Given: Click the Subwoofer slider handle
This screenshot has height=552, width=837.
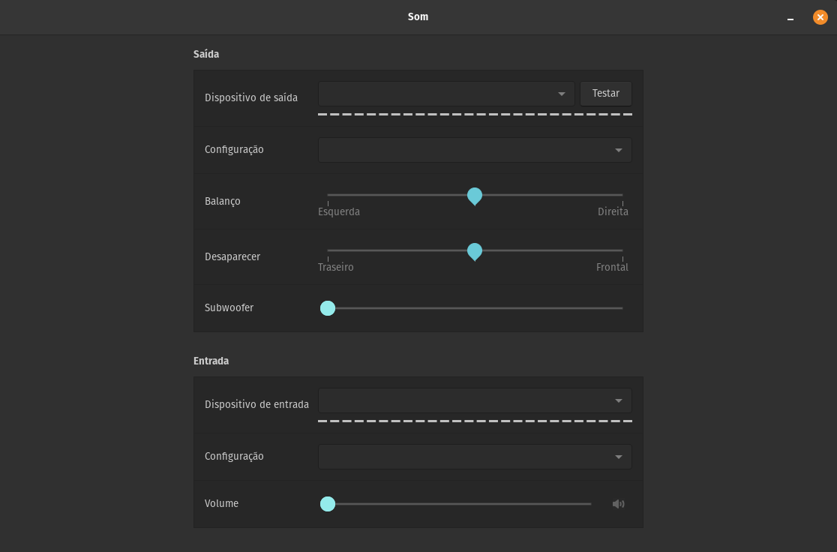Looking at the screenshot, I should tap(328, 307).
